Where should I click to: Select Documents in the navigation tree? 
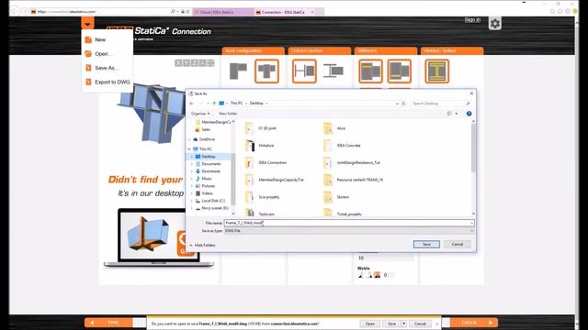tap(211, 164)
